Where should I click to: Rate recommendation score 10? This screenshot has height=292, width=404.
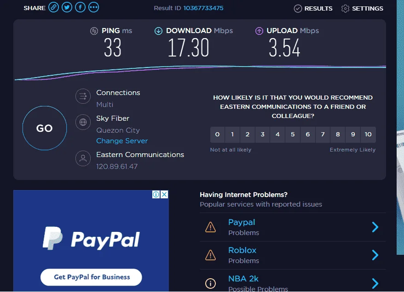(x=368, y=135)
